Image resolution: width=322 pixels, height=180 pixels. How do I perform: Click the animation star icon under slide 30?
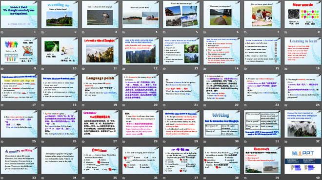pos(205,141)
